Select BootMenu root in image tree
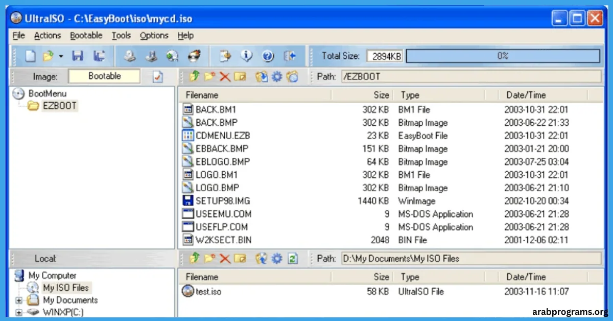This screenshot has height=321, width=613. [47, 94]
